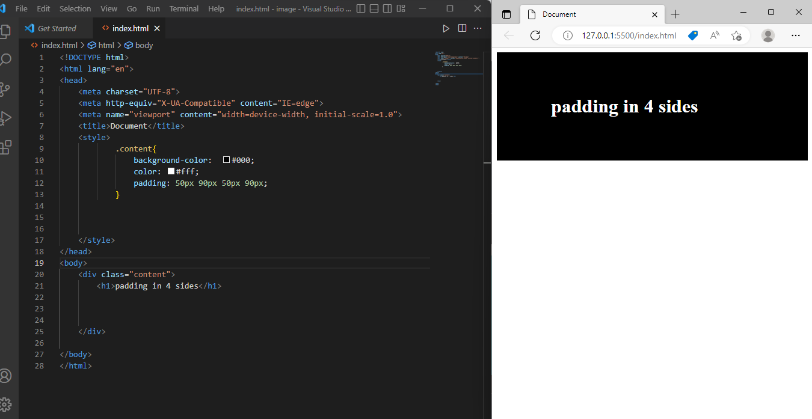Screen dimensions: 812x419
Task: Close the index.html editor tab
Action: [157, 28]
